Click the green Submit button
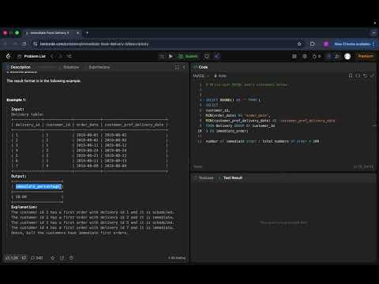The image size is (379, 284). pos(188,56)
